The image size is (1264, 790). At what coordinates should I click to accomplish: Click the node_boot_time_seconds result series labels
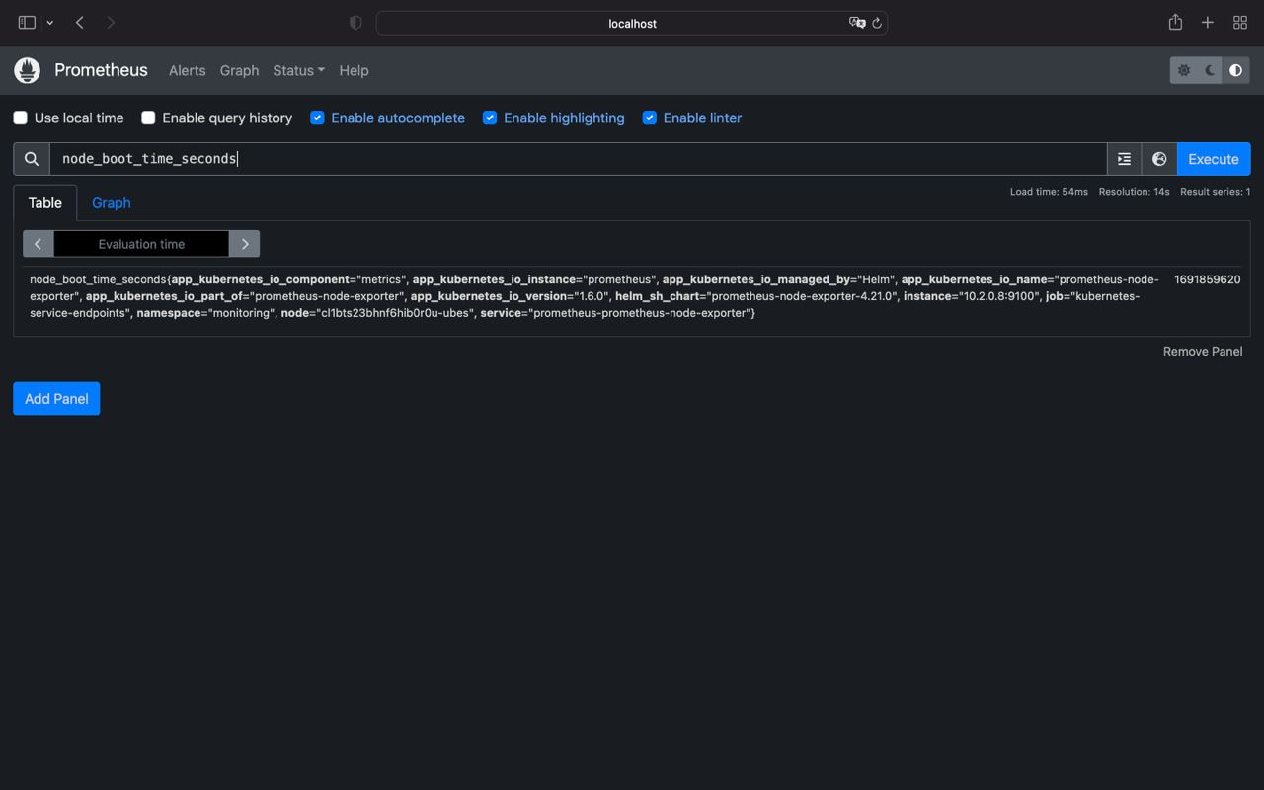pos(594,296)
